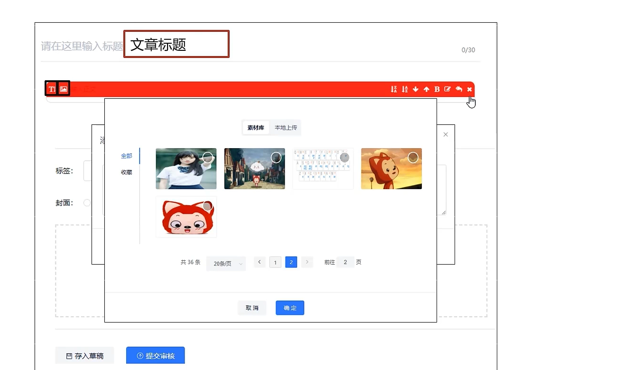Viewport: 631px width, 370px height.
Task: Click the insert image icon in red toolbar
Action: pos(64,89)
